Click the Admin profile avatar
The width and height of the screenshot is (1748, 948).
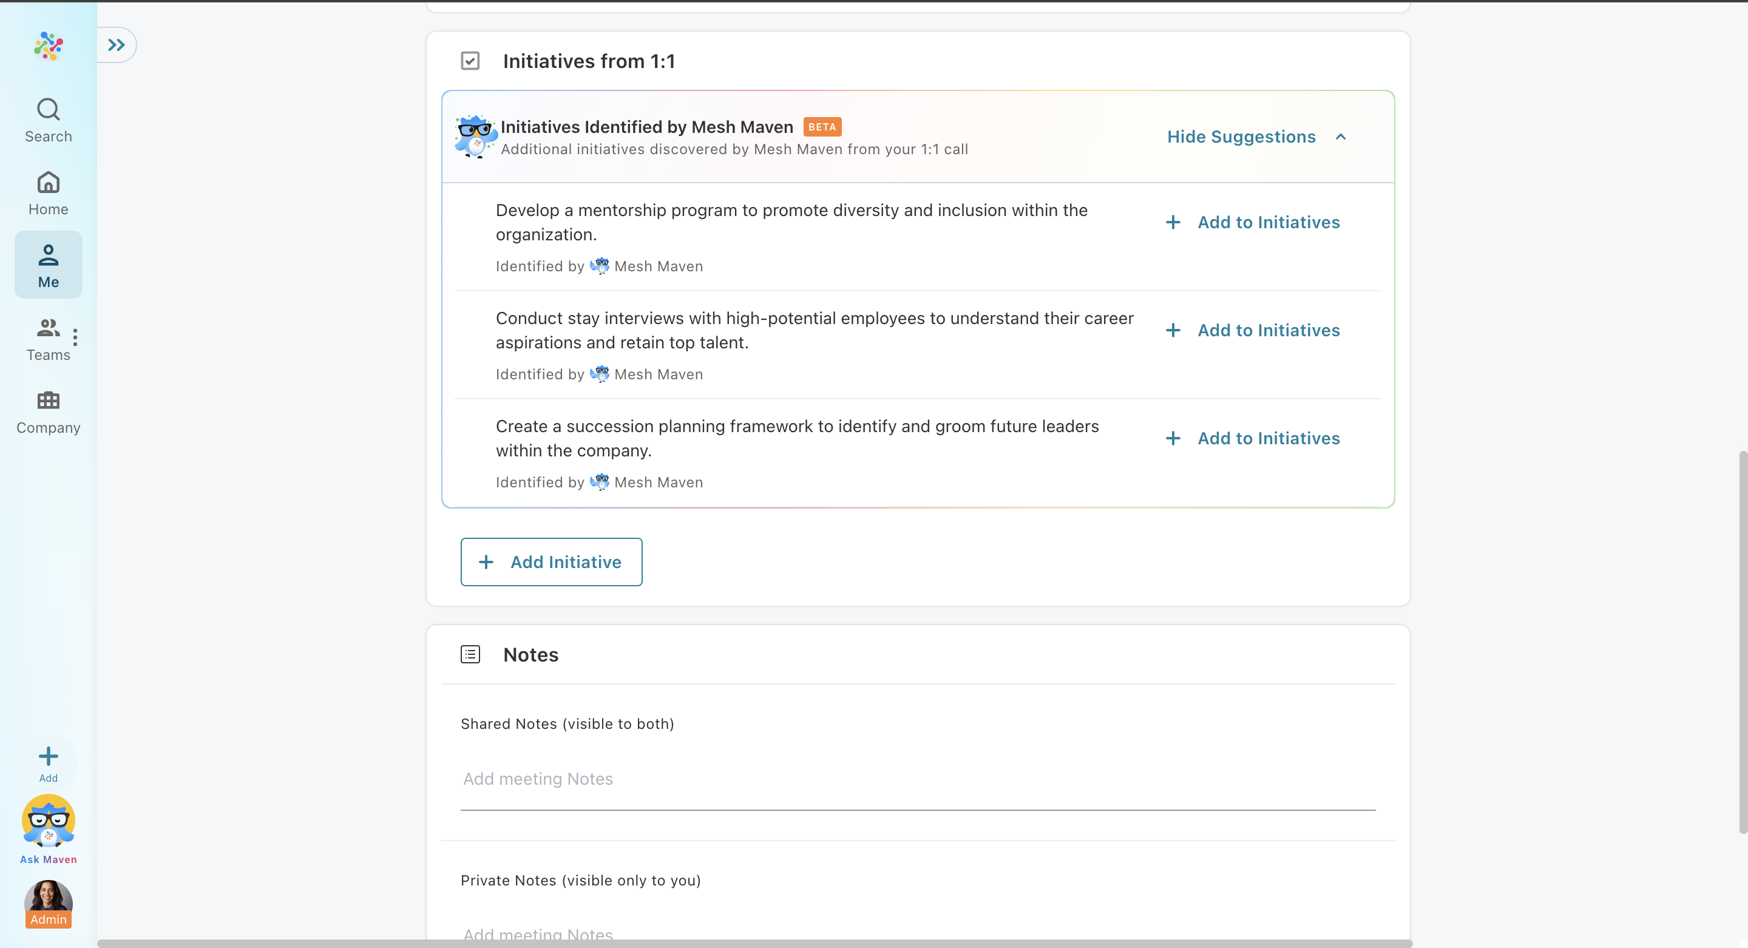[48, 902]
